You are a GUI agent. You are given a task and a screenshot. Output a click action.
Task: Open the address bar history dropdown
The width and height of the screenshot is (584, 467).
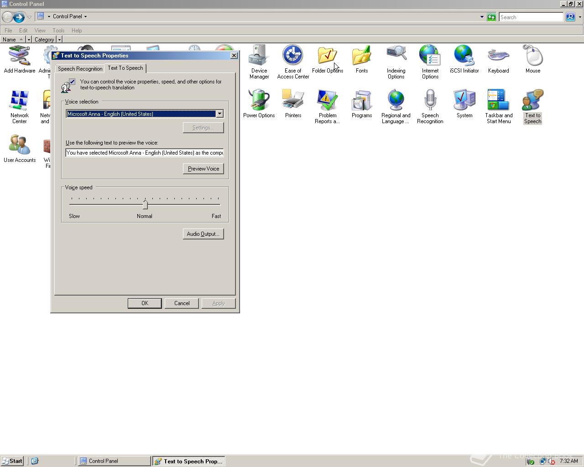(482, 17)
